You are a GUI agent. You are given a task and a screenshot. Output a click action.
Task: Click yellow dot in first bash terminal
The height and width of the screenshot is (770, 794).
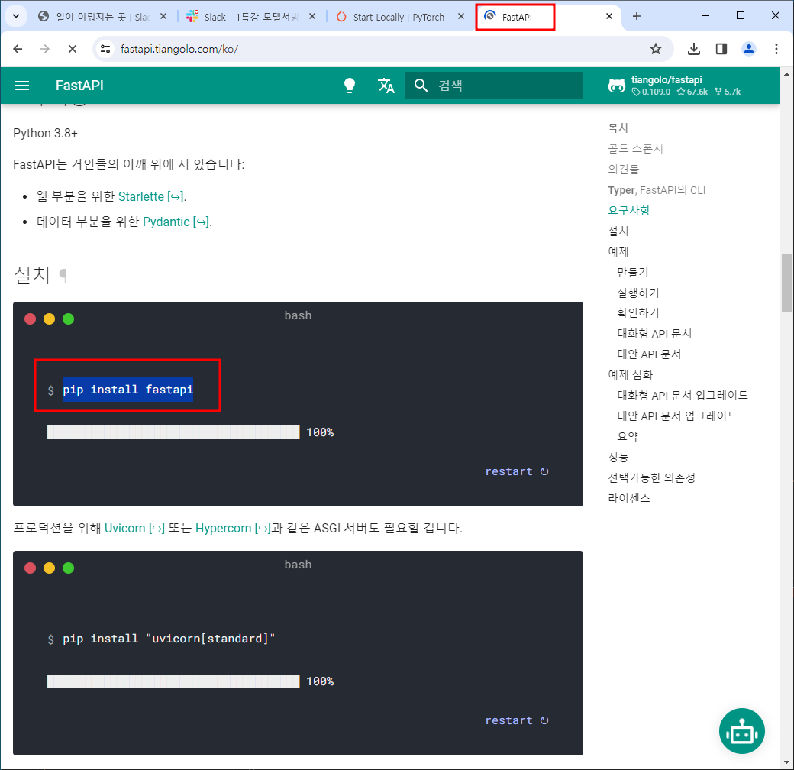point(49,319)
